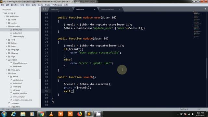Image resolution: width=208 pixels, height=117 pixels.
Task: Click the sidebar vertical scrollbar
Action: coord(40,43)
